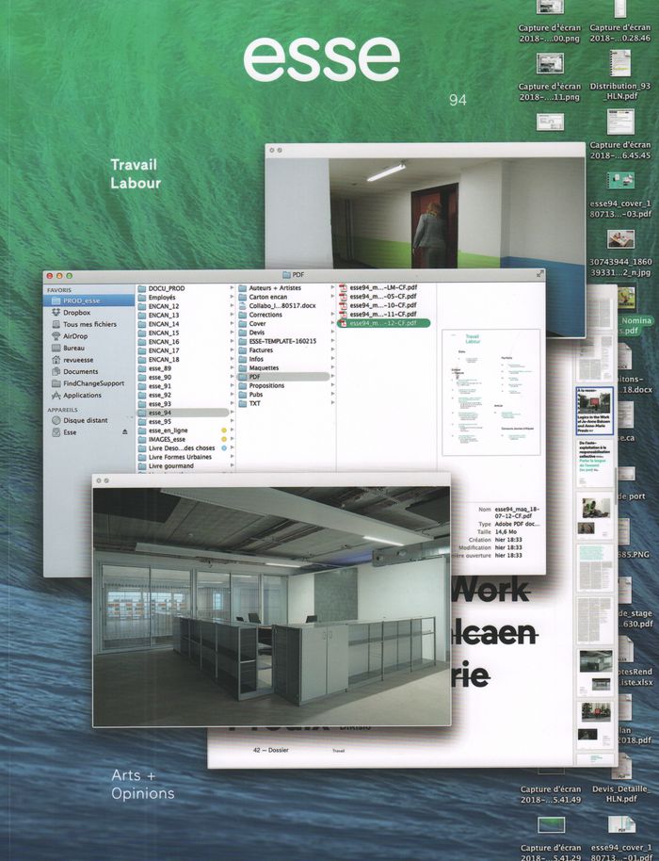This screenshot has width=659, height=861.
Task: Select AirDrop in the Finder sidebar
Action: tap(75, 335)
